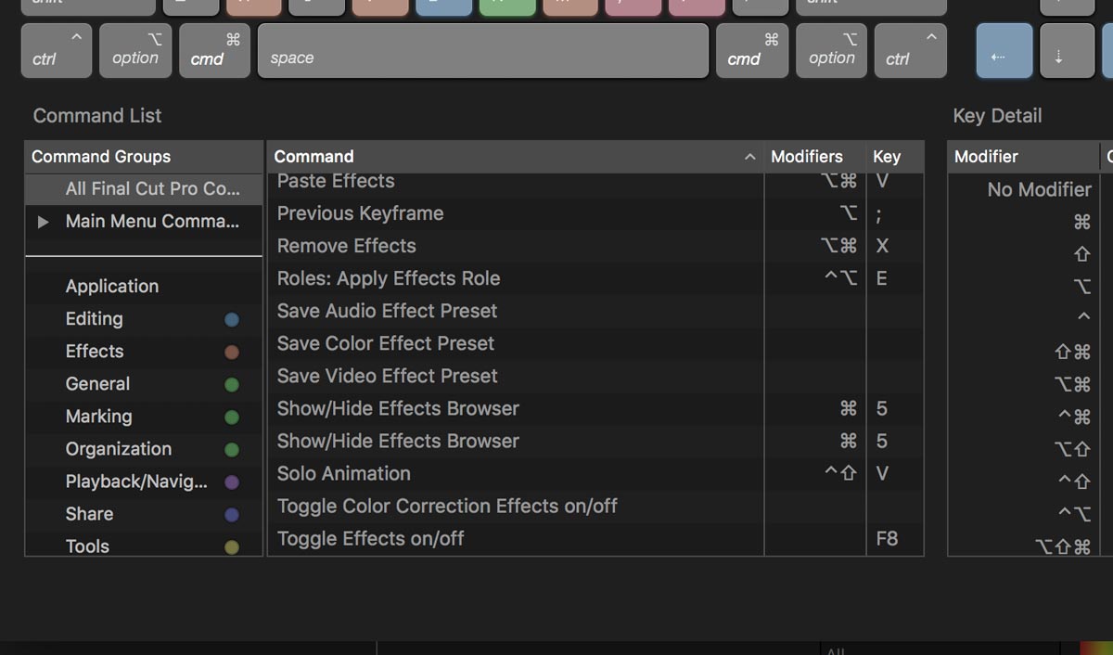The image size is (1113, 655).
Task: Select the Solo Animation command
Action: click(595, 473)
